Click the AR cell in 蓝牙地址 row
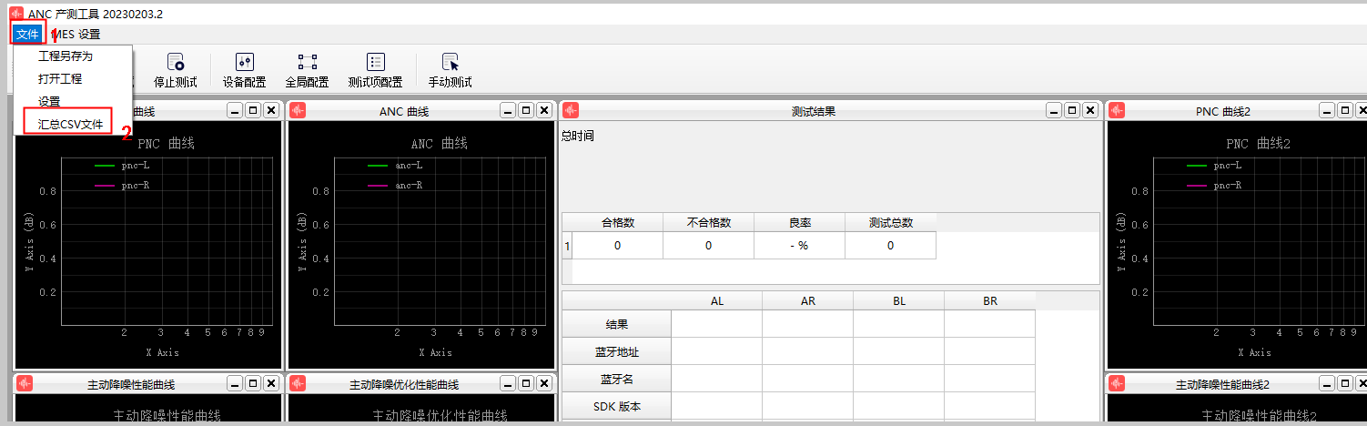The image size is (1367, 426). pyautogui.click(x=808, y=351)
